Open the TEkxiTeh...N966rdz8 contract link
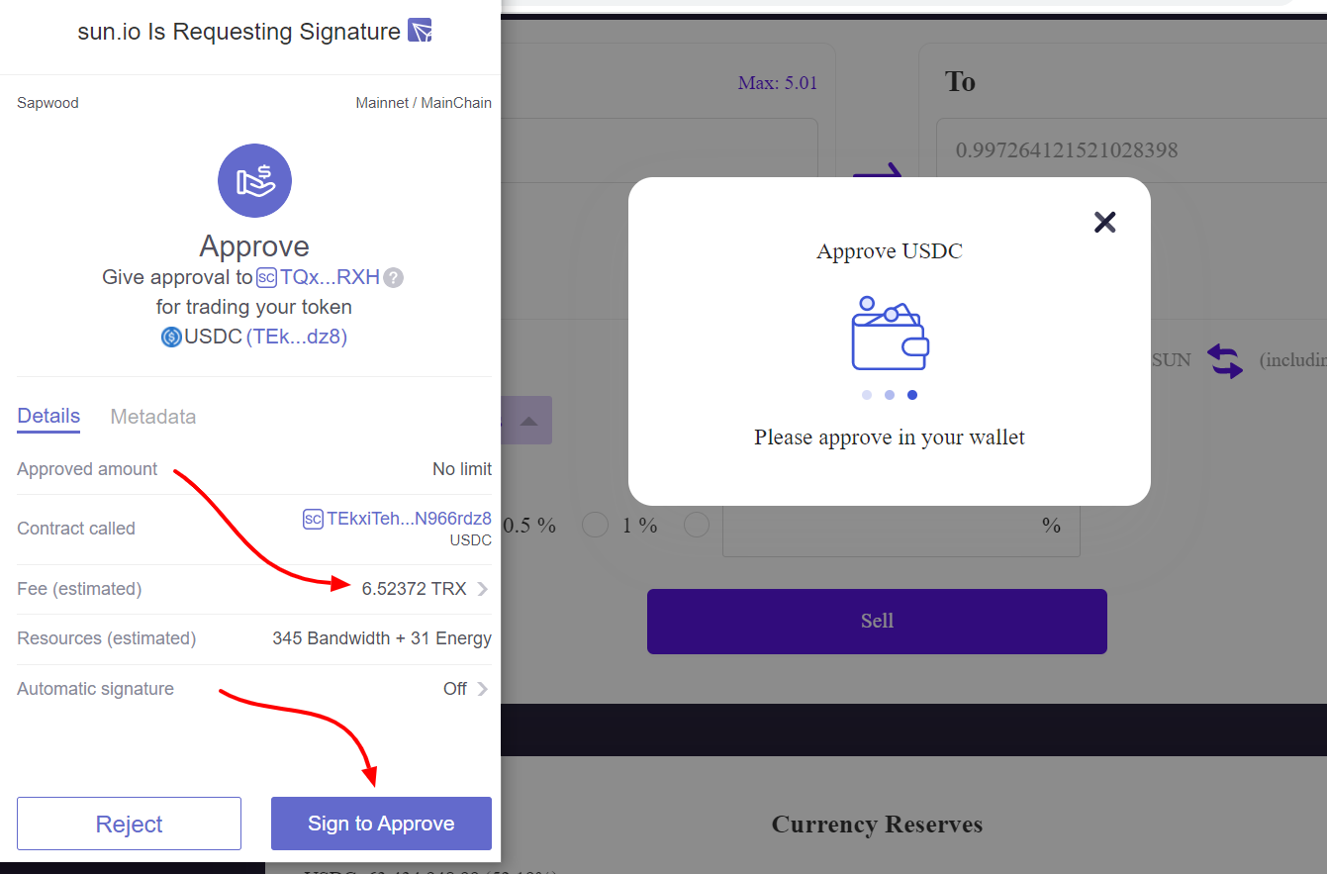The width and height of the screenshot is (1327, 874). point(409,519)
